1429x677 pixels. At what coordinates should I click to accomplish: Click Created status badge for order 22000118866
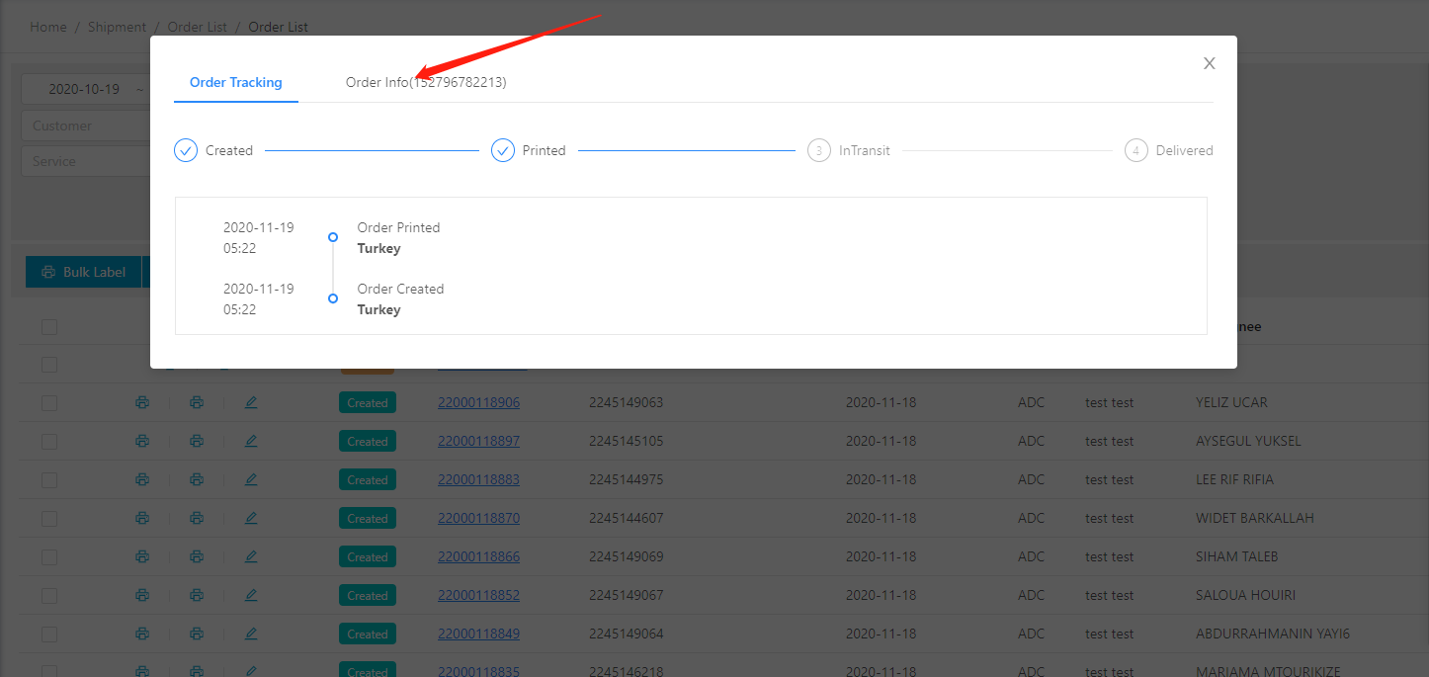point(368,556)
